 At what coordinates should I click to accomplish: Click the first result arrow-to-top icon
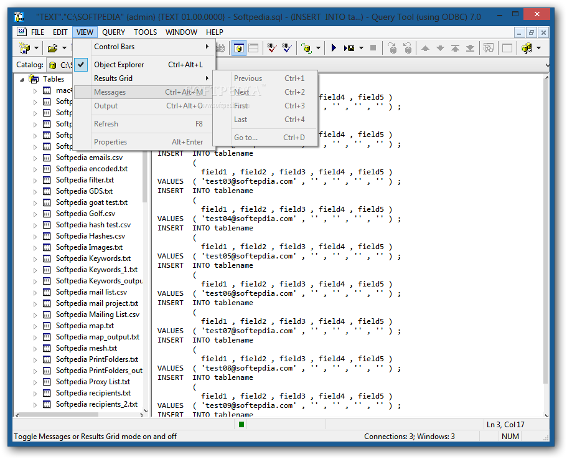click(455, 48)
